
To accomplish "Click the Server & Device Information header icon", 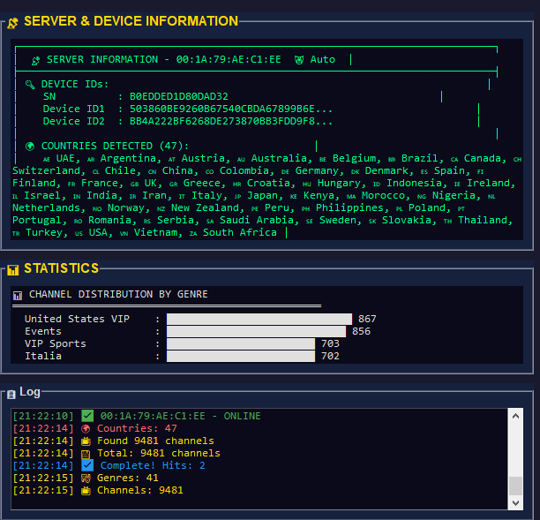I will tap(12, 23).
